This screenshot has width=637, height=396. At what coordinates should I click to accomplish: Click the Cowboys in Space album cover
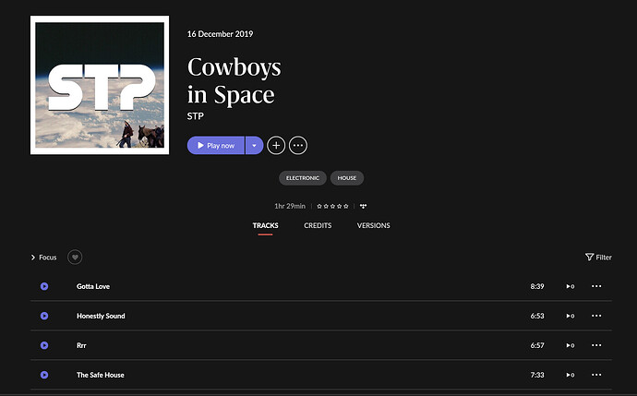point(100,86)
